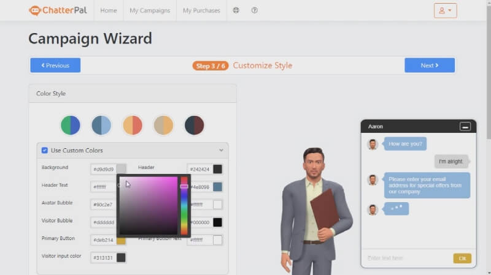The height and width of the screenshot is (275, 491).
Task: Click the Visitor input color hex field
Action: 103,258
